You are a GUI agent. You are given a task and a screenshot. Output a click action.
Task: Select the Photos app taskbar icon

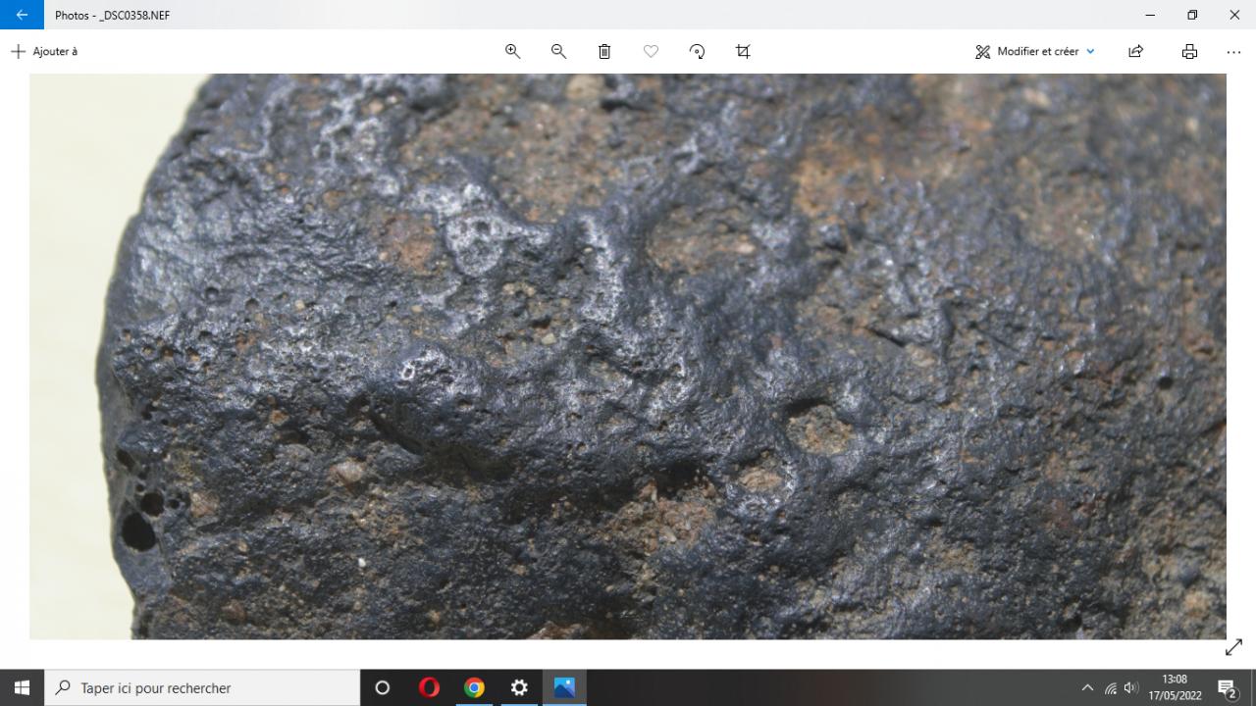coord(564,687)
